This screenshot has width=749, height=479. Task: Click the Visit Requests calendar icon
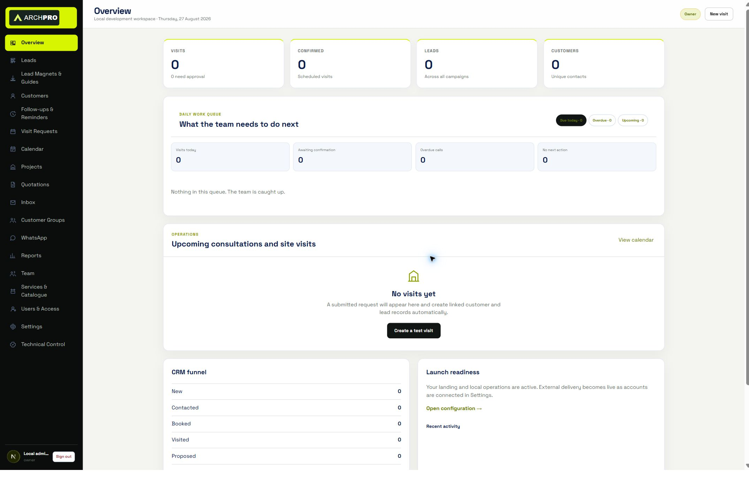(x=13, y=132)
